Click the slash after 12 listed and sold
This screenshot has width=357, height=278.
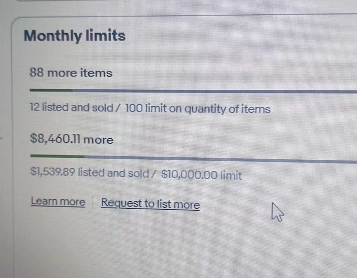[x=118, y=108]
